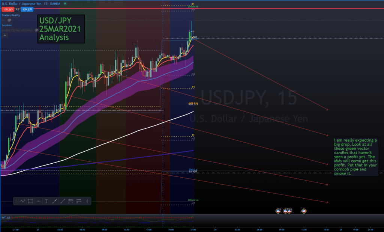Viewport: 384px width, 232px height.
Task: Click the green market status dot
Action: (x=65, y=3)
